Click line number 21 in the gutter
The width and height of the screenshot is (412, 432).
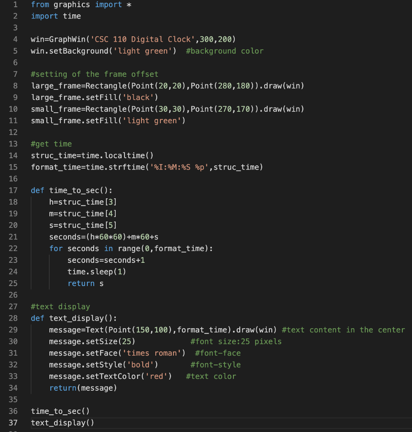[13, 237]
